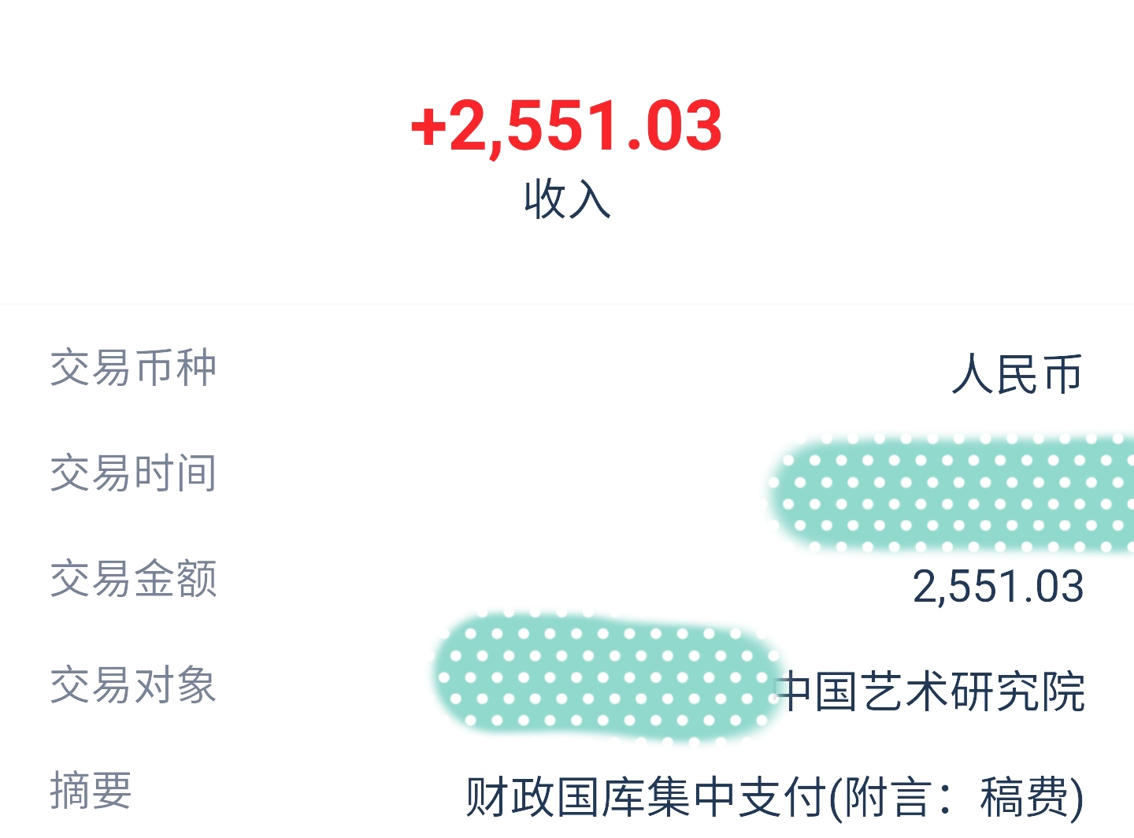Select the 交易时间 row label
The height and width of the screenshot is (838, 1134).
(133, 473)
